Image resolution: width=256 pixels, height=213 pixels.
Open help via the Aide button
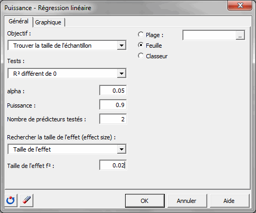coord(229,201)
